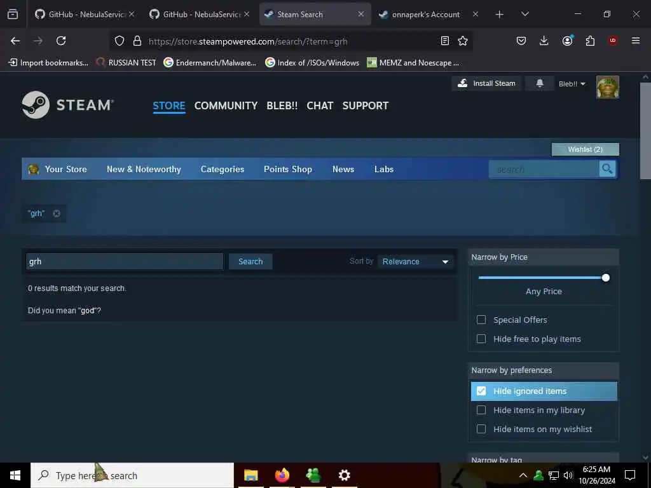
Task: Check Hide items on my wishlist
Action: [x=481, y=429]
